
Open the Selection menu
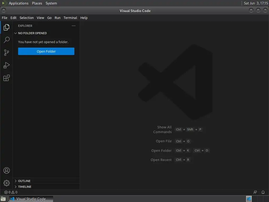[27, 18]
